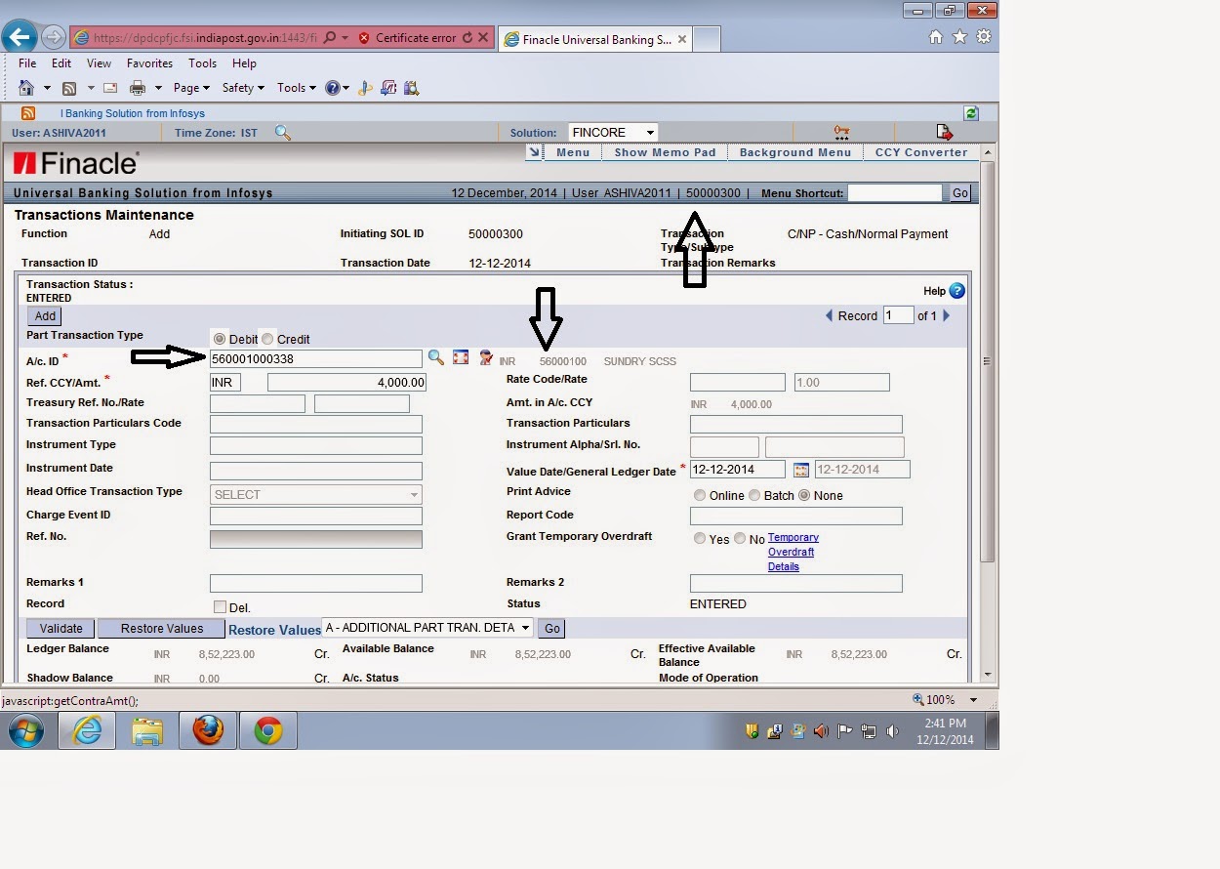This screenshot has width=1220, height=869.
Task: Launch Google Chrome from the taskbar
Action: pos(266,729)
